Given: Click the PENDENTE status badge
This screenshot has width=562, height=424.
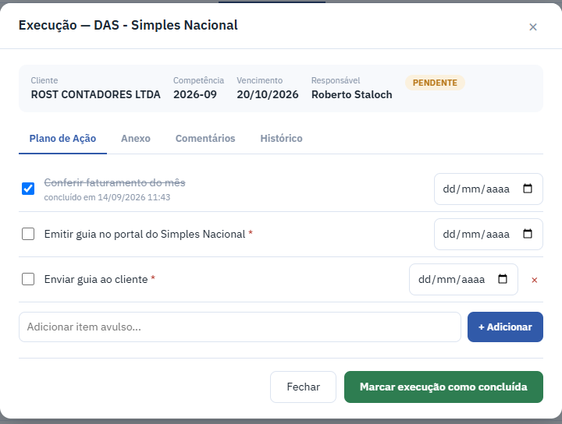Looking at the screenshot, I should (435, 83).
